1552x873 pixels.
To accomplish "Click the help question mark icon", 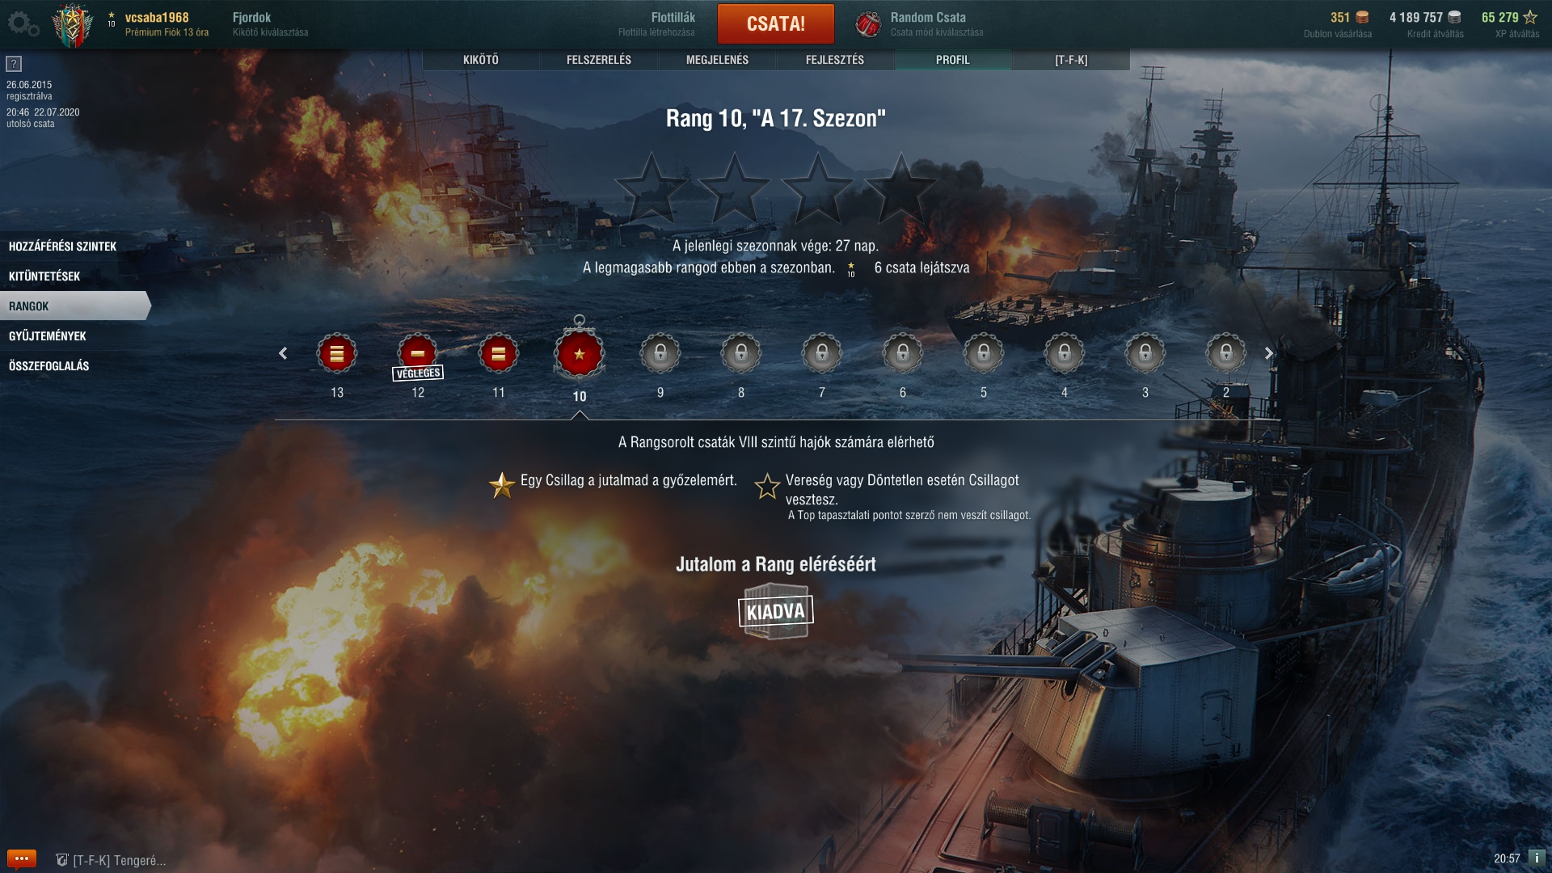I will (14, 64).
